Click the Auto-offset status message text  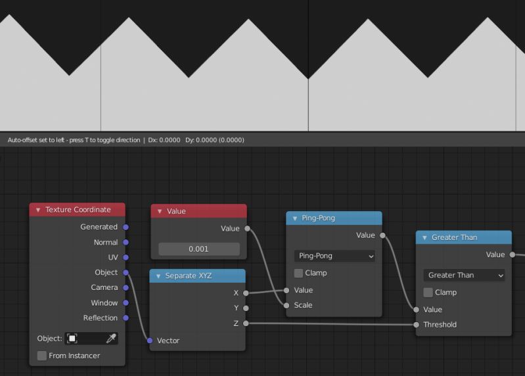coord(74,140)
